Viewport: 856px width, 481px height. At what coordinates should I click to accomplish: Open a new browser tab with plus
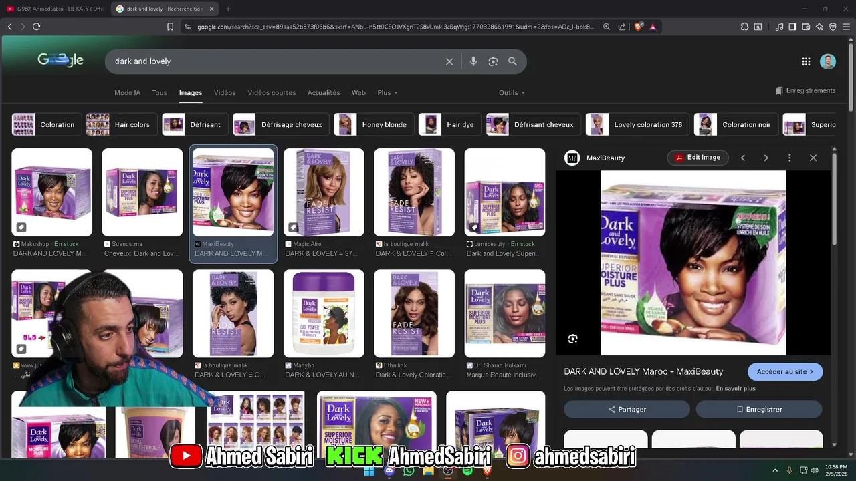point(228,9)
